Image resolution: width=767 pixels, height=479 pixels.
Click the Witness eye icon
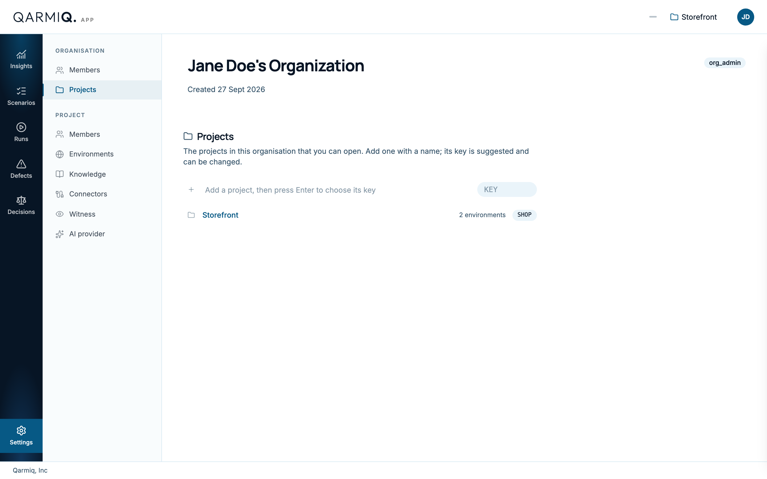[60, 214]
